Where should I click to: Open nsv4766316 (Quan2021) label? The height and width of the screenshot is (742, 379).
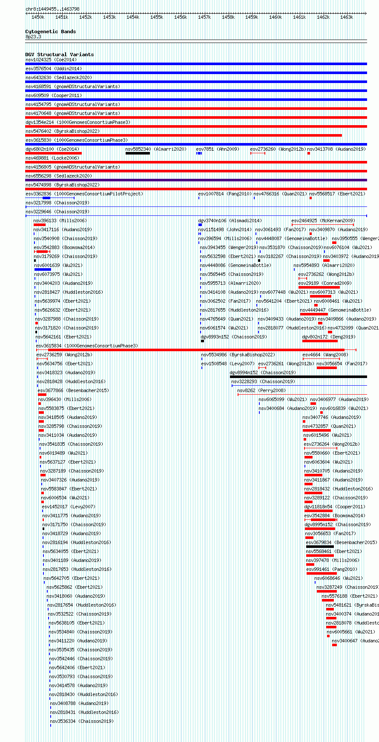(280, 194)
